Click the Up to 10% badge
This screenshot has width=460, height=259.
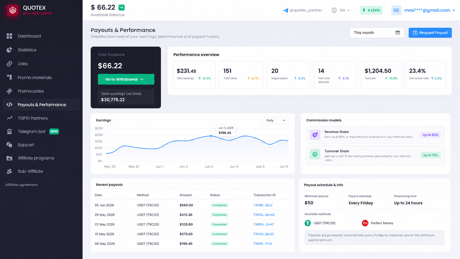point(430,155)
